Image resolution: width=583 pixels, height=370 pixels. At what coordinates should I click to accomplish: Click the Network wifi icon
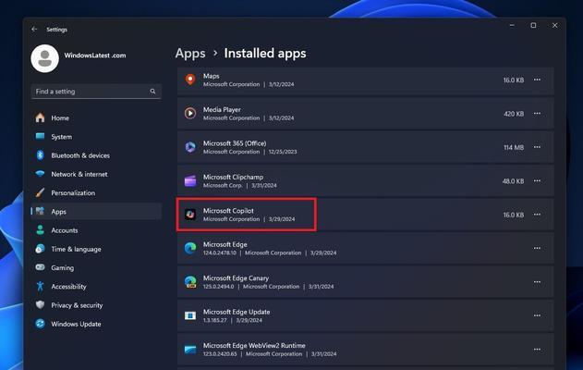40,174
